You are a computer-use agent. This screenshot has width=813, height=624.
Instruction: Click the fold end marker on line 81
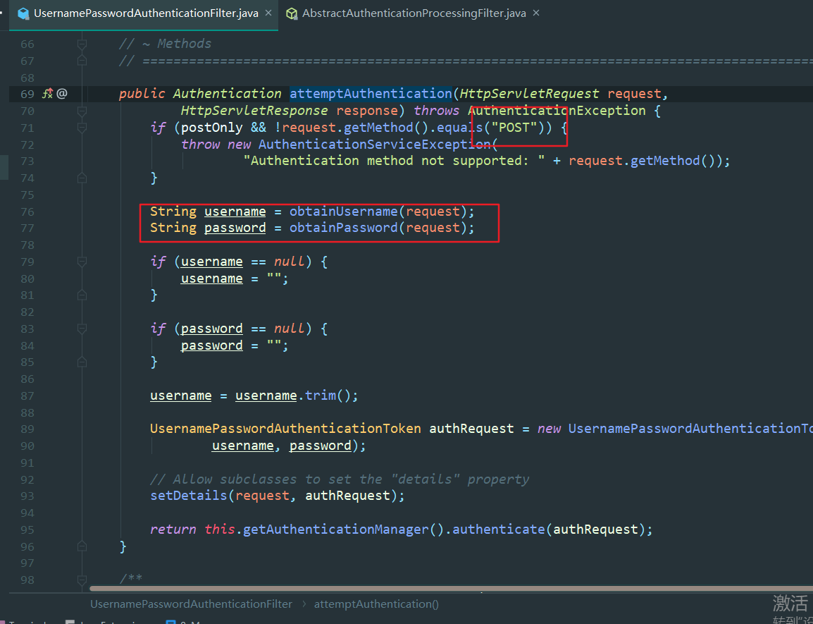pos(82,295)
